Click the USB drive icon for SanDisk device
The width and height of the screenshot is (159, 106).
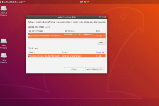tap(29, 56)
